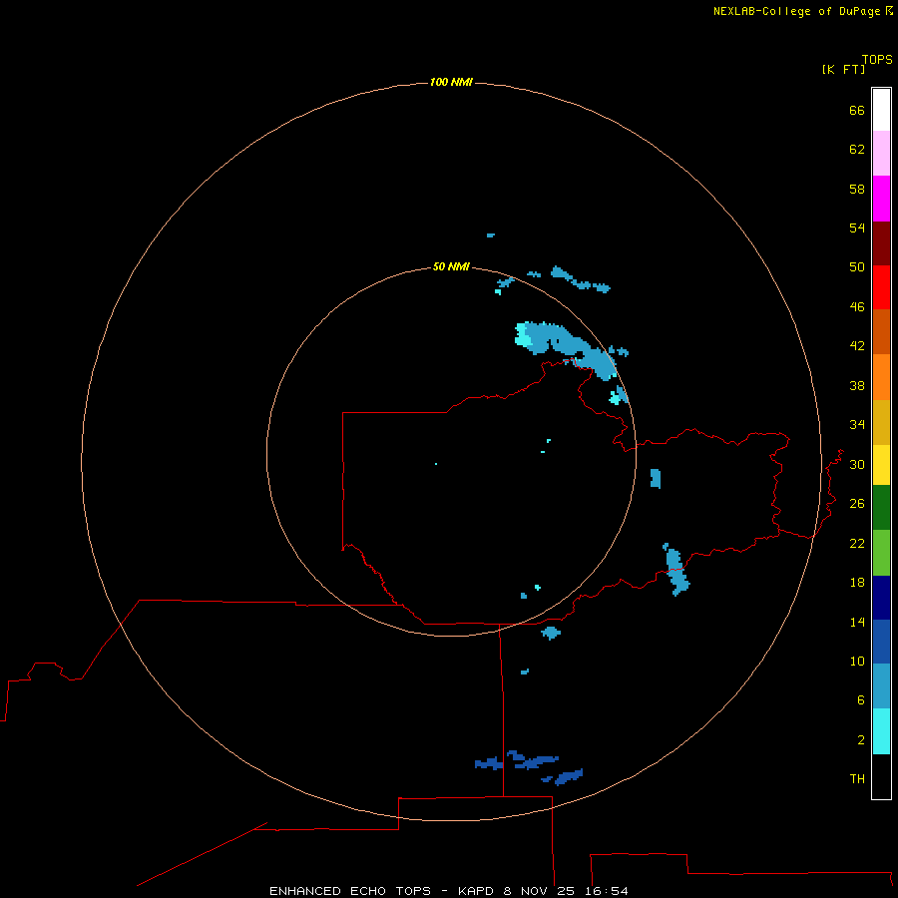Click the "34" legend value
Image resolution: width=898 pixels, height=898 pixels.
click(x=857, y=425)
